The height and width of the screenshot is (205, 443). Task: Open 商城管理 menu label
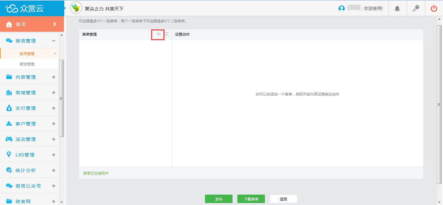pyautogui.click(x=26, y=93)
